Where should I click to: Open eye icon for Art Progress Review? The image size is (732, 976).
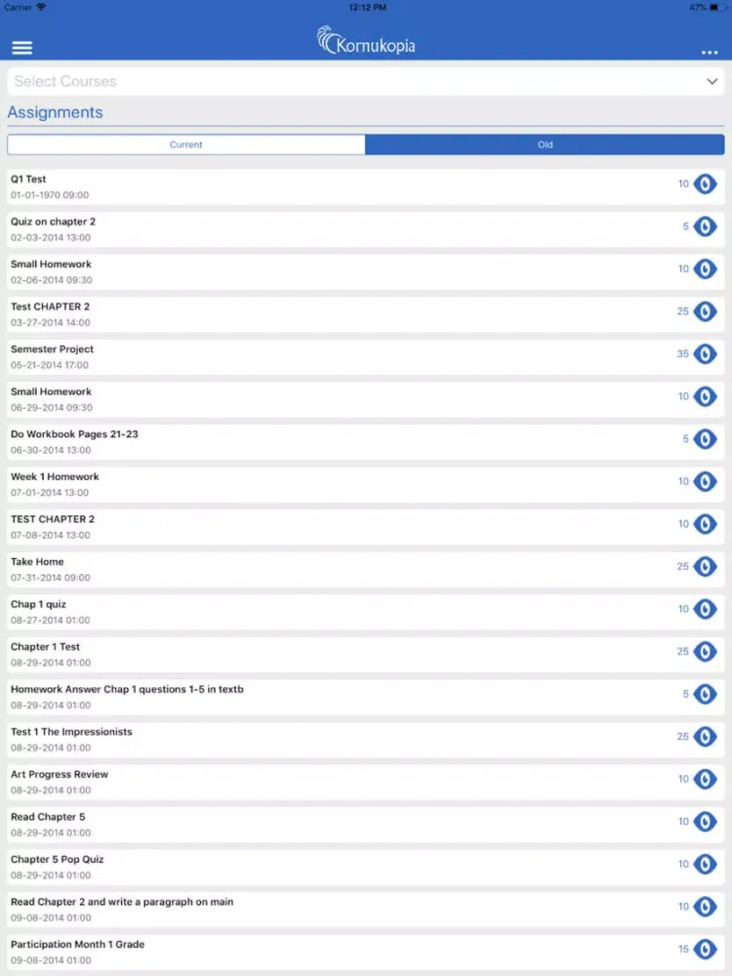(705, 780)
